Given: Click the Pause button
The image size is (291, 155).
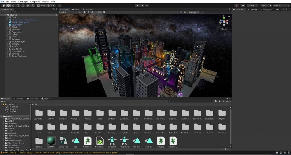Looking at the screenshot, I should tap(142, 6).
